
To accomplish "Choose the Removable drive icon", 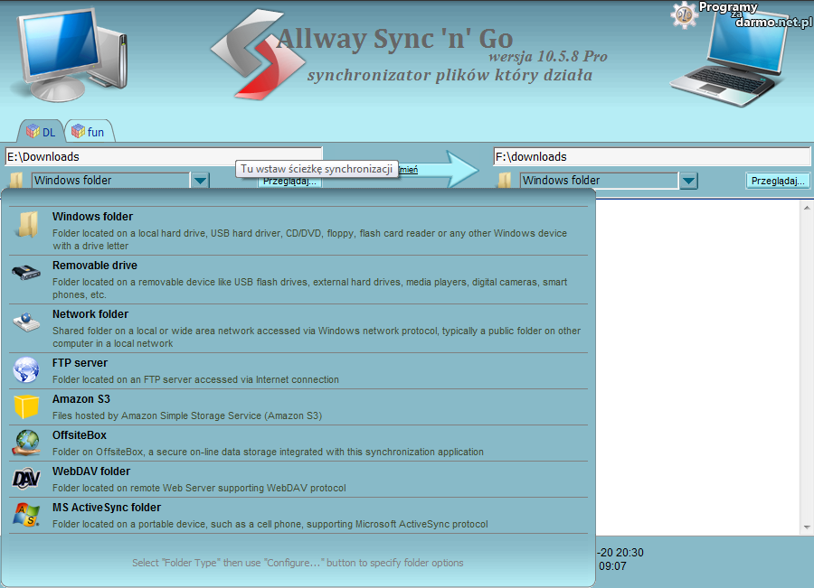I will [x=26, y=271].
